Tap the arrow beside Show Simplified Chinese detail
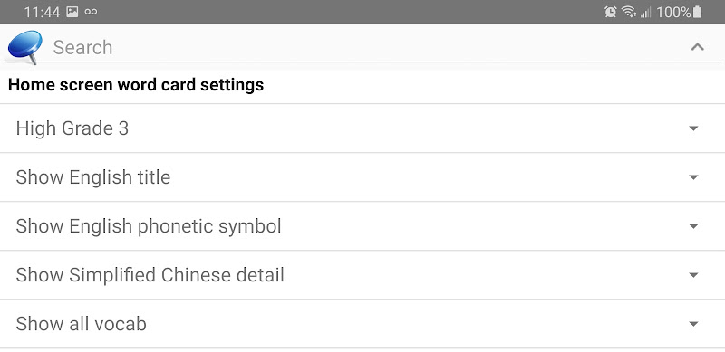This screenshot has height=352, width=725. coord(693,275)
